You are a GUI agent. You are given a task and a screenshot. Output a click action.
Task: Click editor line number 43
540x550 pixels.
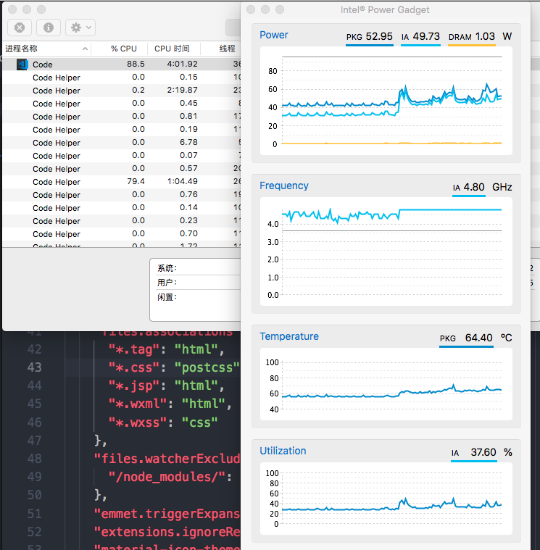click(34, 367)
